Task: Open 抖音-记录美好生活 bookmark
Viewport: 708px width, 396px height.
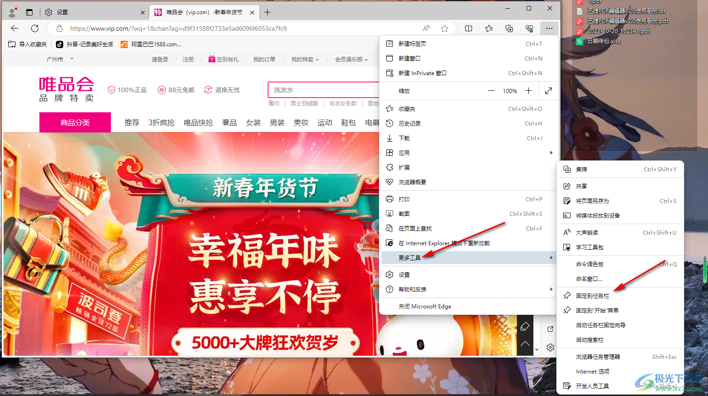Action: pos(85,44)
